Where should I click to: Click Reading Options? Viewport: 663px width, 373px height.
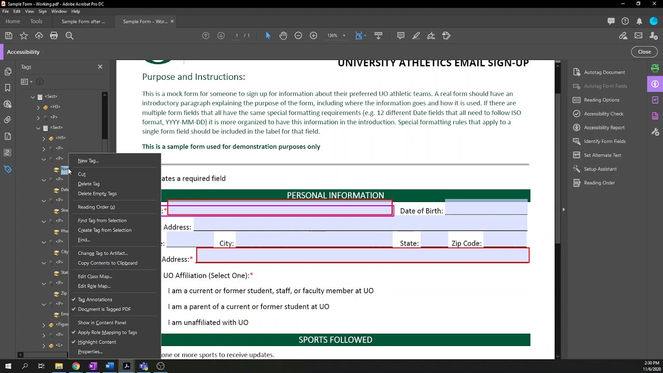[x=601, y=100]
